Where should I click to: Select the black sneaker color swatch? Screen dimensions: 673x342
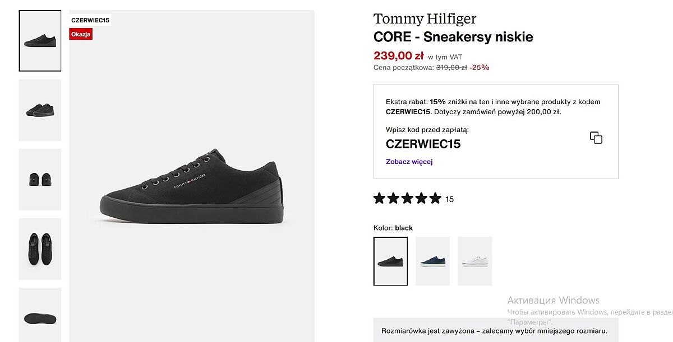(390, 261)
